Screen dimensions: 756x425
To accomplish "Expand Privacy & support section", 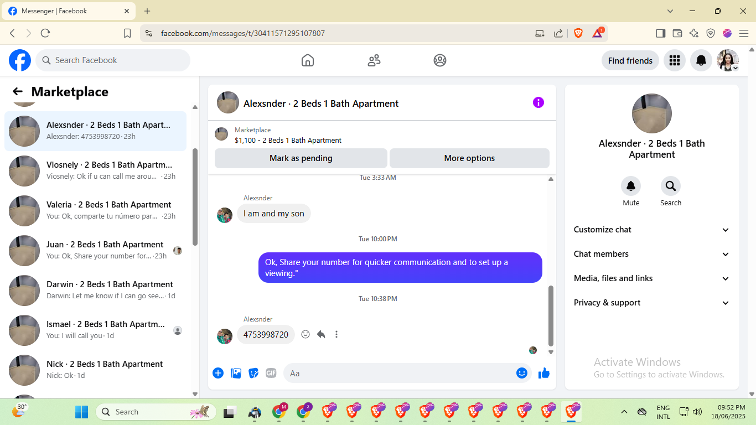I will (652, 303).
